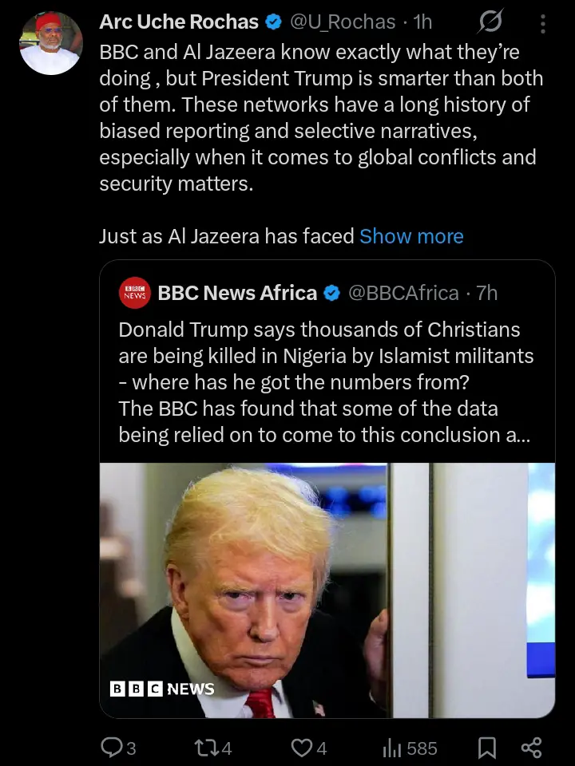Visit @BBCAfrica handle
Image resolution: width=575 pixels, height=766 pixels.
click(402, 293)
